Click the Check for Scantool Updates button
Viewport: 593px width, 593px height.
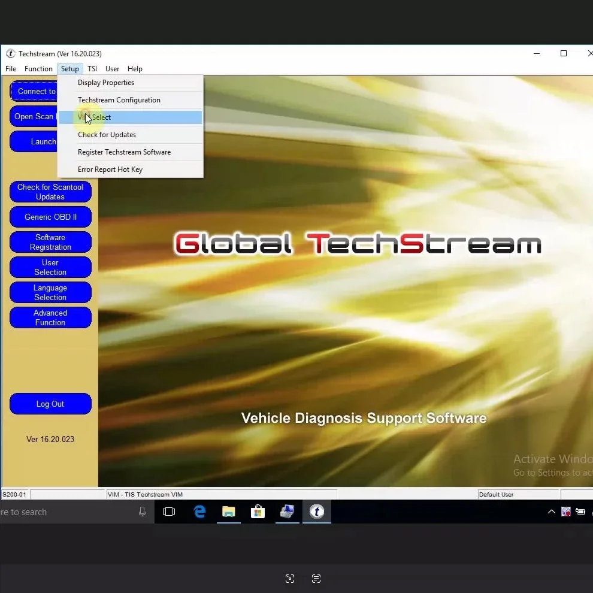click(50, 192)
